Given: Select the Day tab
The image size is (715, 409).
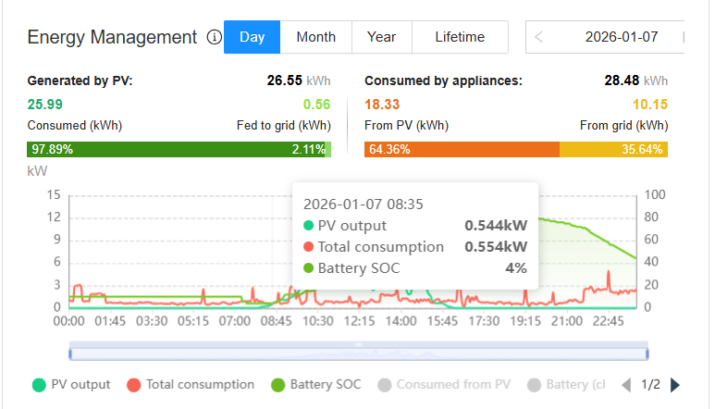Looking at the screenshot, I should pyautogui.click(x=252, y=38).
